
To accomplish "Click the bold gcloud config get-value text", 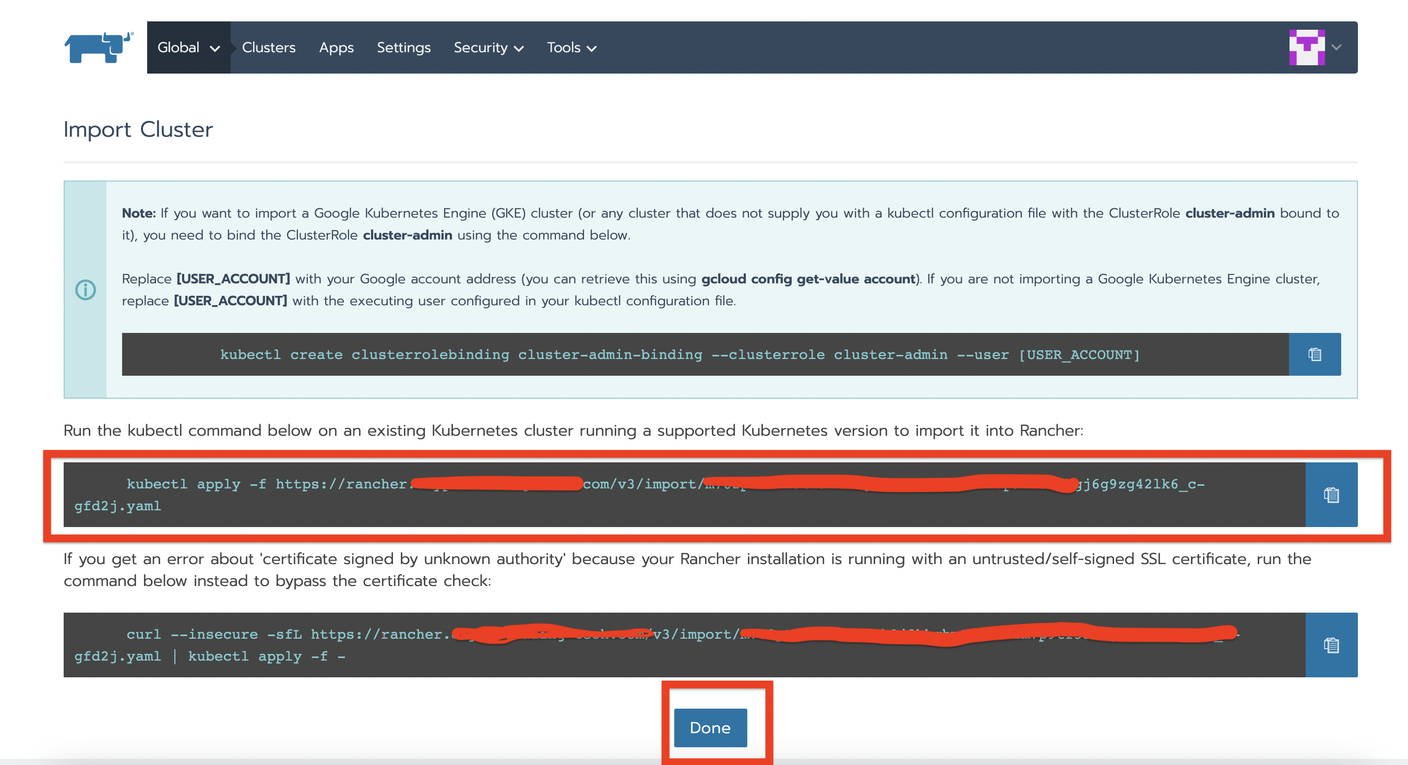I will pos(808,279).
